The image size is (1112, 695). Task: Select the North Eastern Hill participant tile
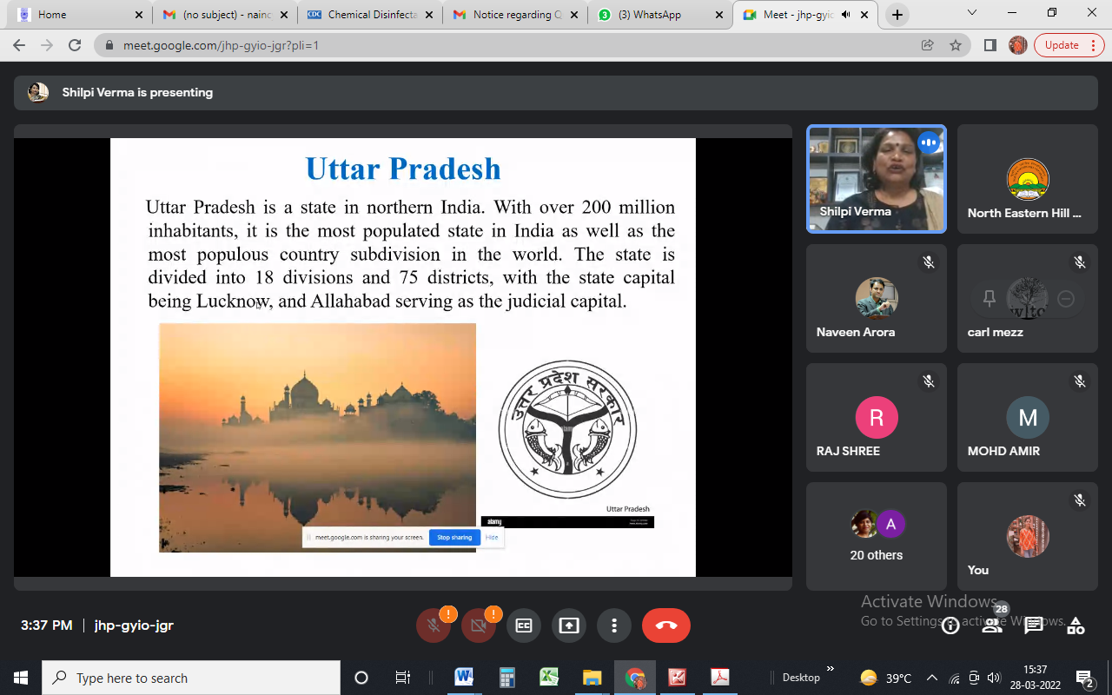1028,179
